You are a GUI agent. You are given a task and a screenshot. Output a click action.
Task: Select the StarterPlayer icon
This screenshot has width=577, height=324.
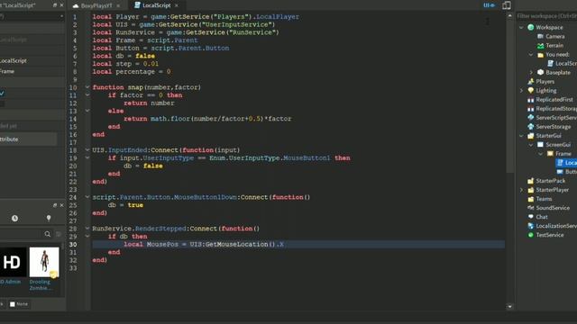point(531,190)
